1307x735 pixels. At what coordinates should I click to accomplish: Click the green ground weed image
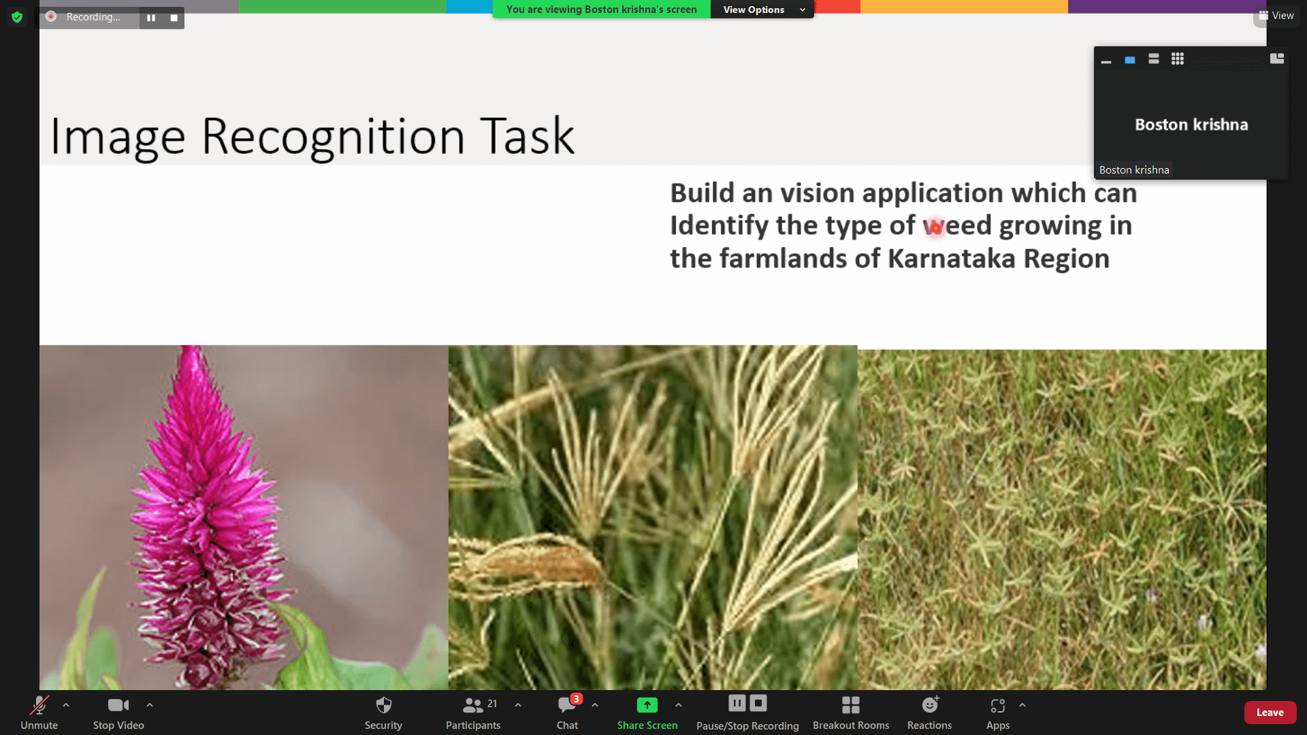click(x=1062, y=519)
